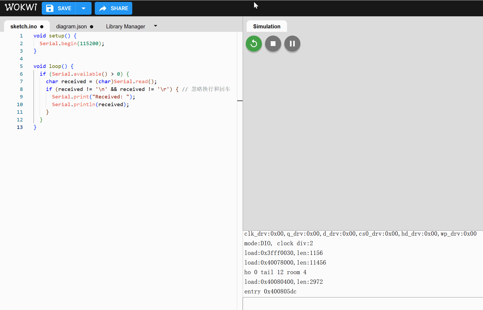Click the 'entry 0x400805dc' serial output line

pos(270,292)
